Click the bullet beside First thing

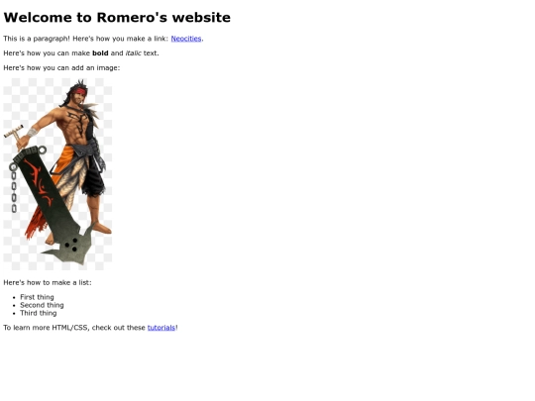(x=14, y=297)
